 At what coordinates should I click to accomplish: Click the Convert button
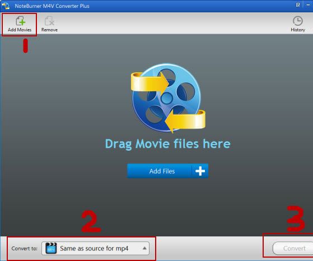click(293, 248)
